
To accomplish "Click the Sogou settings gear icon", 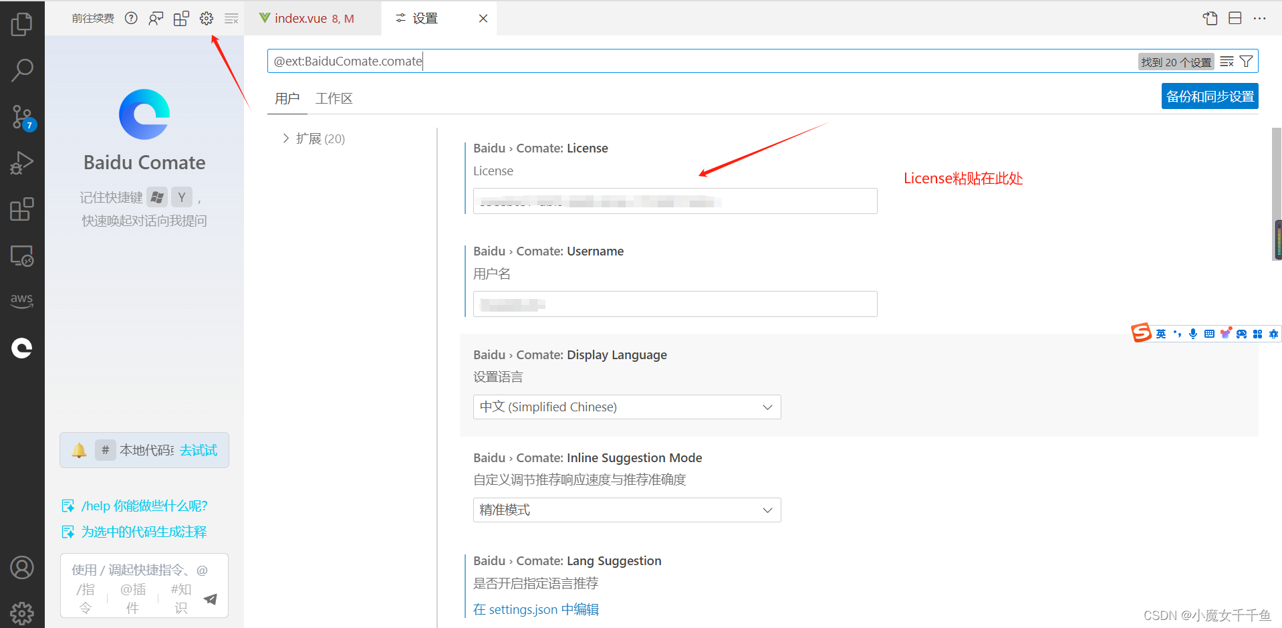I will pyautogui.click(x=1273, y=334).
